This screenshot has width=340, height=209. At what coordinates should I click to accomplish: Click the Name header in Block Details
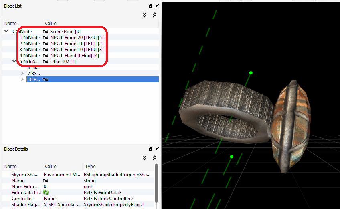coord(10,166)
